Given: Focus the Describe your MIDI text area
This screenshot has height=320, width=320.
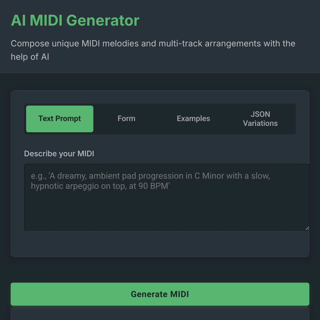Looking at the screenshot, I should [x=167, y=197].
